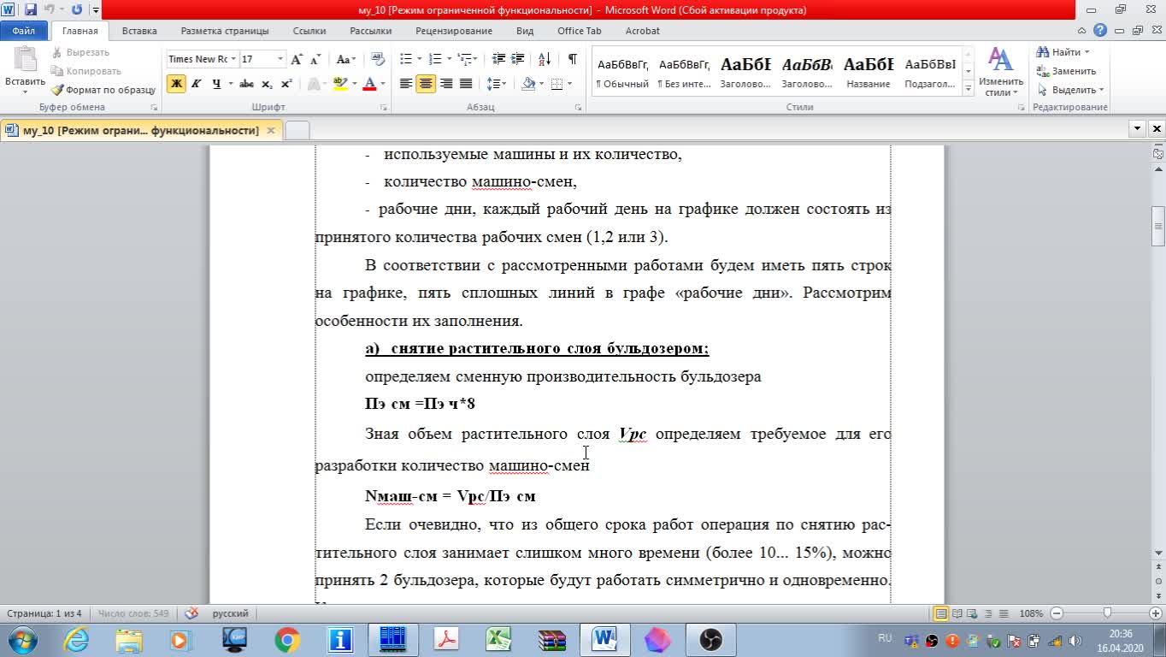This screenshot has height=657, width=1166.
Task: Copy selection with Копировать
Action: click(86, 71)
